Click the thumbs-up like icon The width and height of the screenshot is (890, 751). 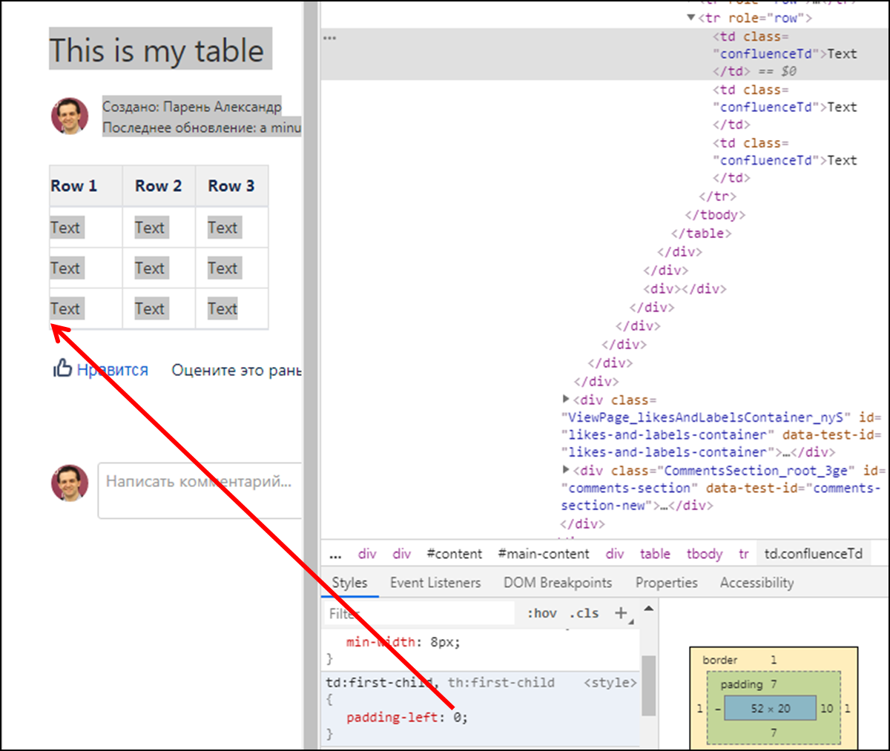pyautogui.click(x=62, y=368)
